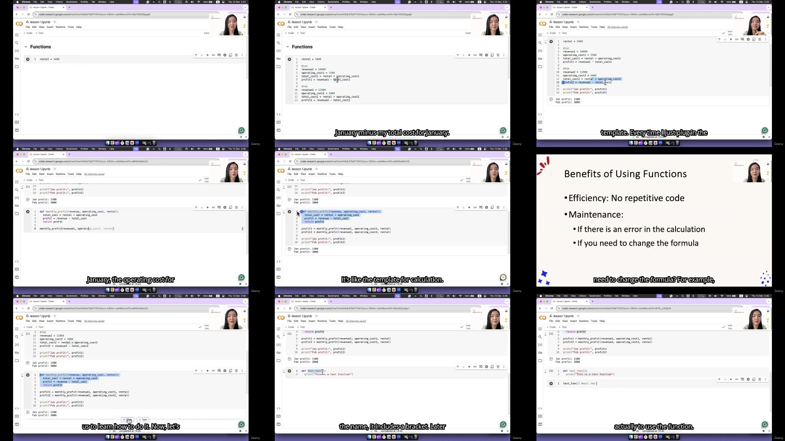Image resolution: width=785 pixels, height=441 pixels.
Task: Click Trash in the Dock, "use the function" frame
Action: pyautogui.click(x=677, y=437)
